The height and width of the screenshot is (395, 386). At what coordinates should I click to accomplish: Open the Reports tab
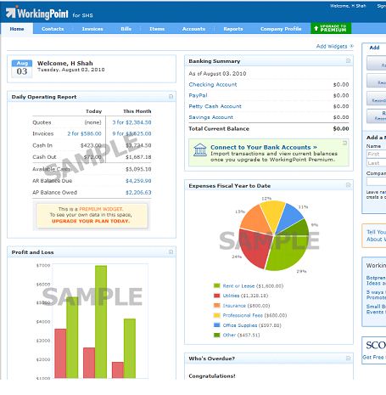233,29
